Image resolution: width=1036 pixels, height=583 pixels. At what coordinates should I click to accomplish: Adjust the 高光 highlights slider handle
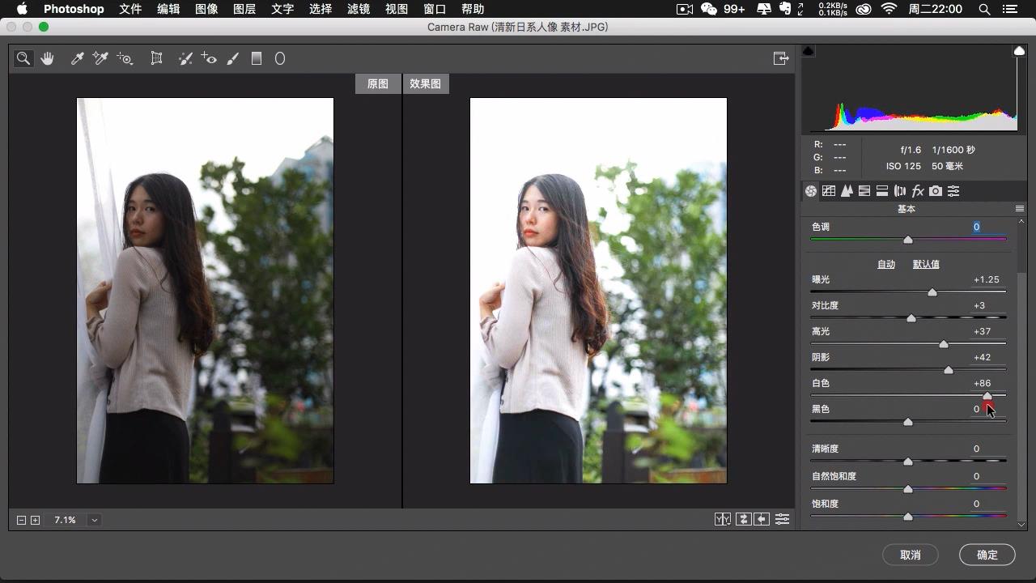click(x=944, y=344)
